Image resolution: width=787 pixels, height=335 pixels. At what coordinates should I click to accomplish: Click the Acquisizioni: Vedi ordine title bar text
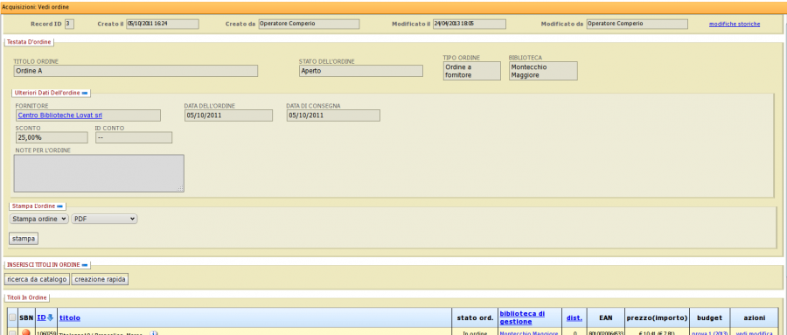pos(35,8)
